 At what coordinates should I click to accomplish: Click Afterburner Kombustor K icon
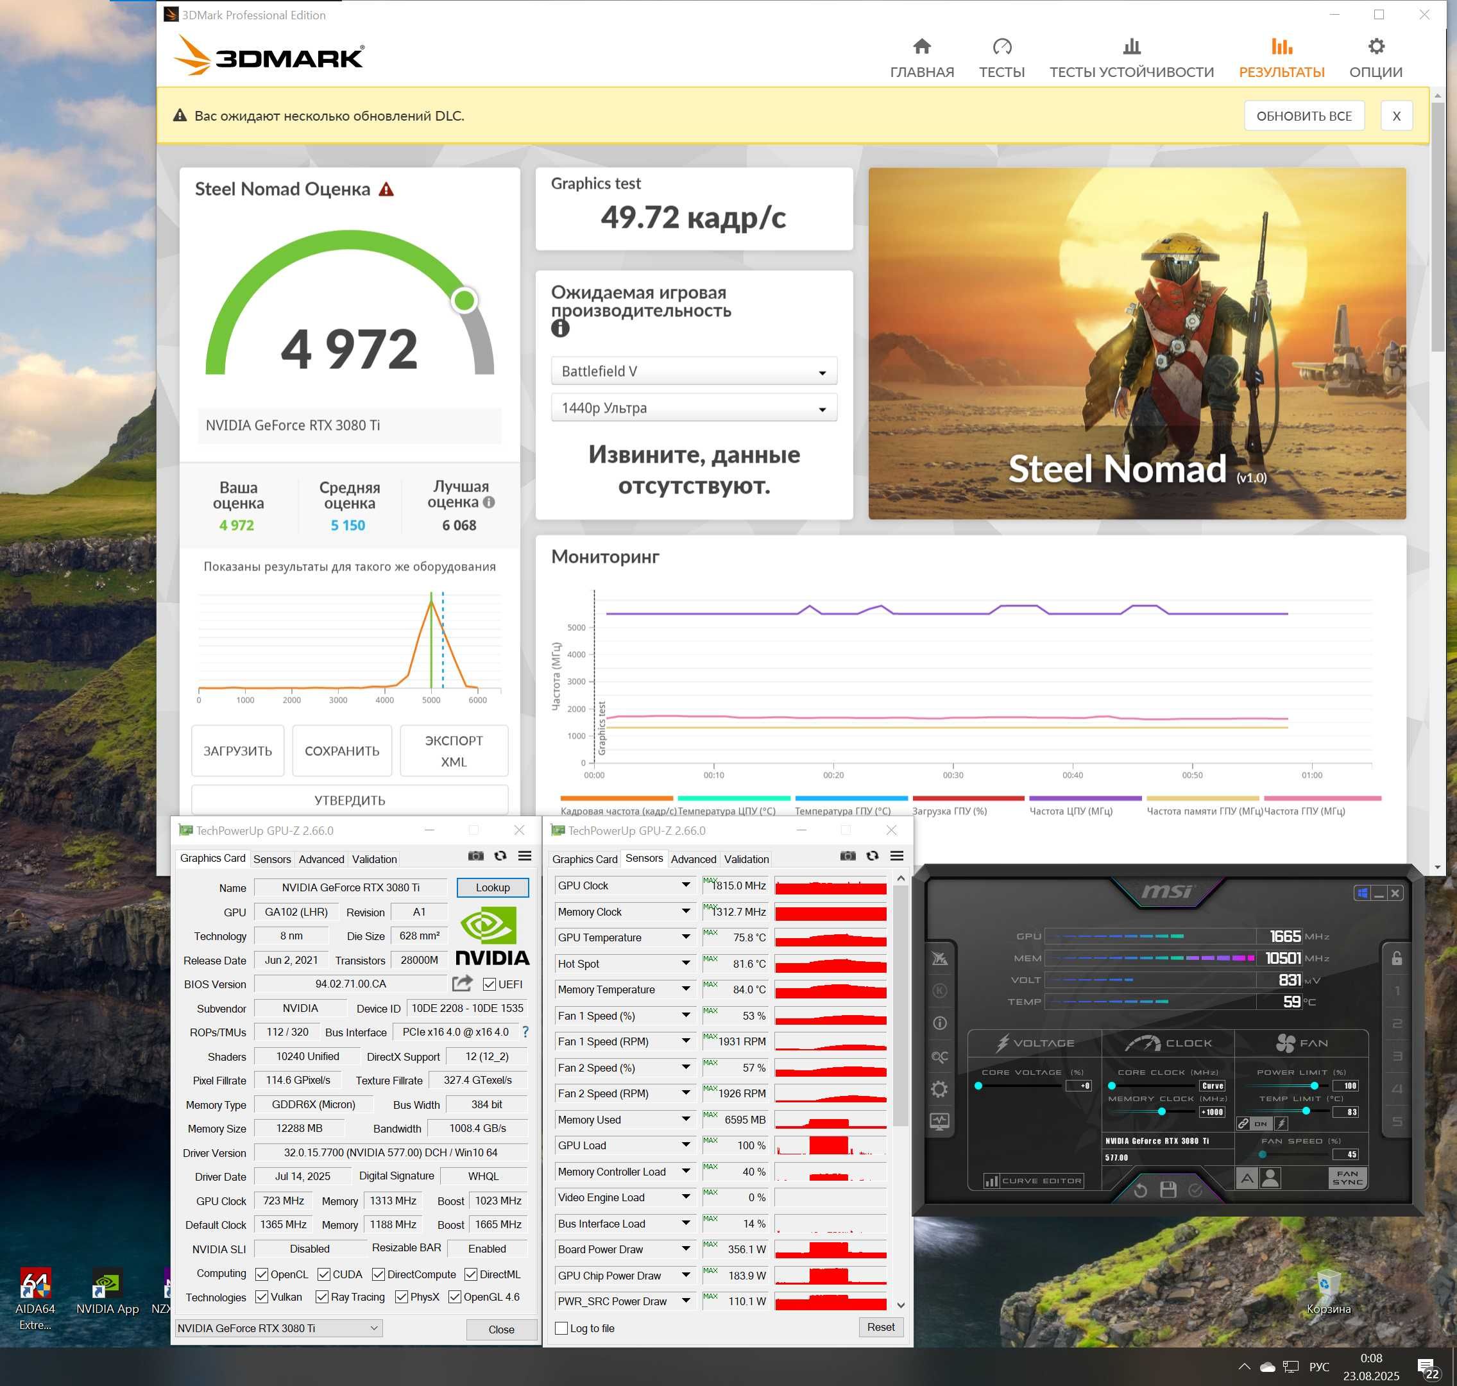point(939,991)
